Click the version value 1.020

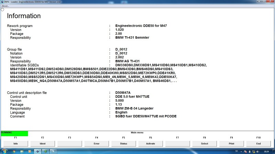pyautogui.click(x=119, y=30)
